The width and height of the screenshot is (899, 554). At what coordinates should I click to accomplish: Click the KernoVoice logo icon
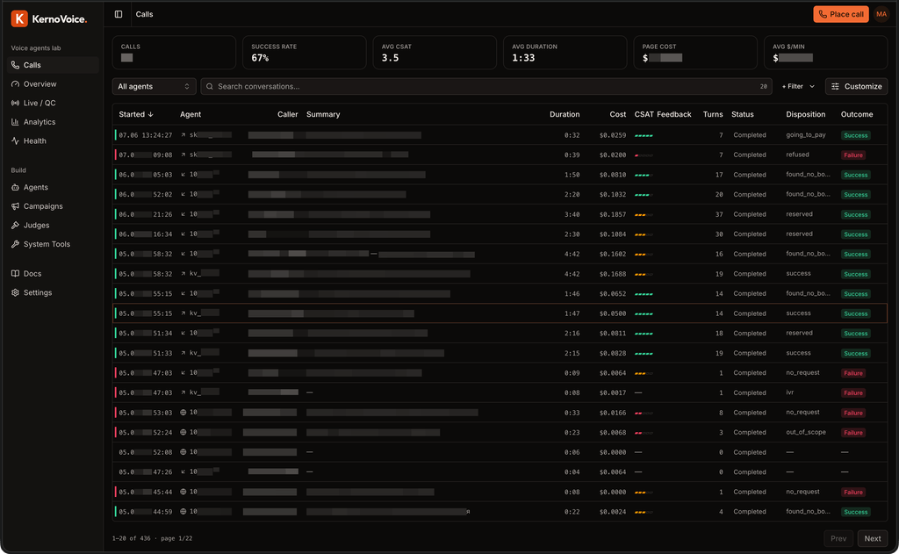coord(19,18)
